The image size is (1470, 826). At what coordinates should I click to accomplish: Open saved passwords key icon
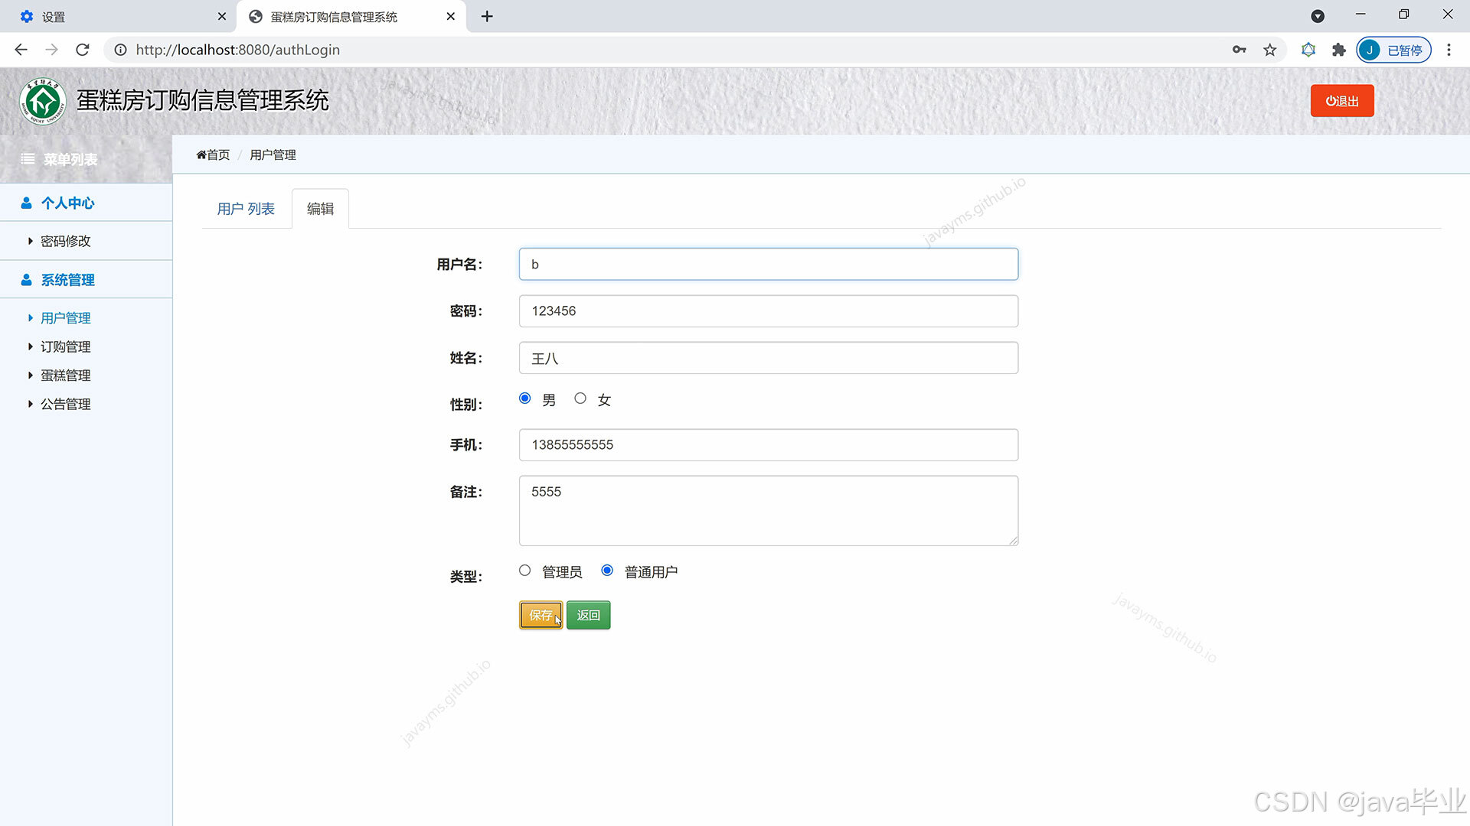pos(1239,50)
